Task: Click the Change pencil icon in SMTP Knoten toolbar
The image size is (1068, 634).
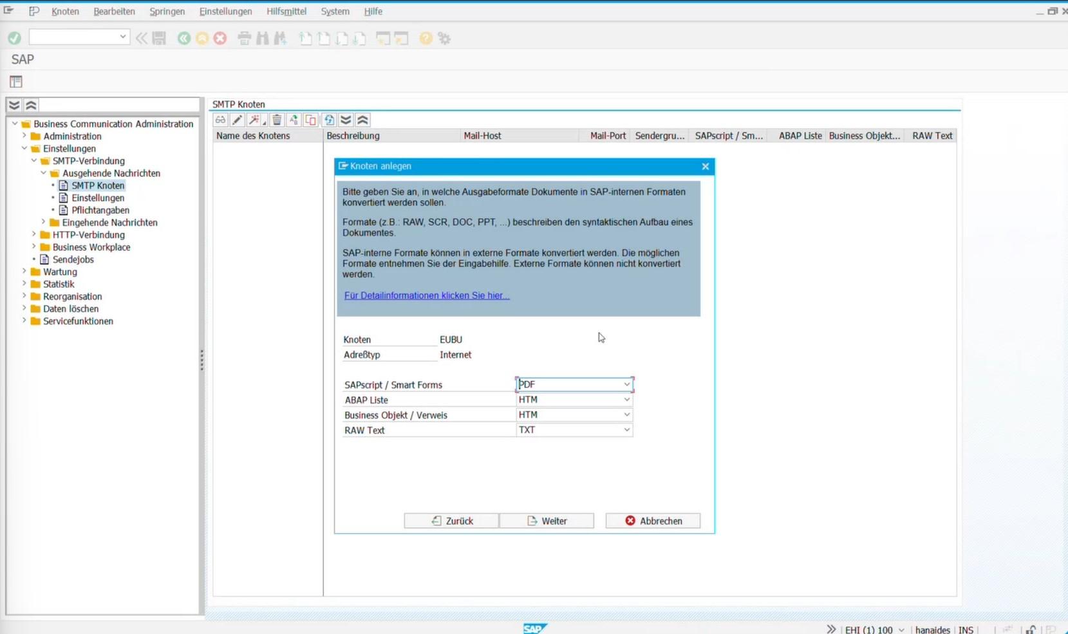Action: click(x=237, y=120)
